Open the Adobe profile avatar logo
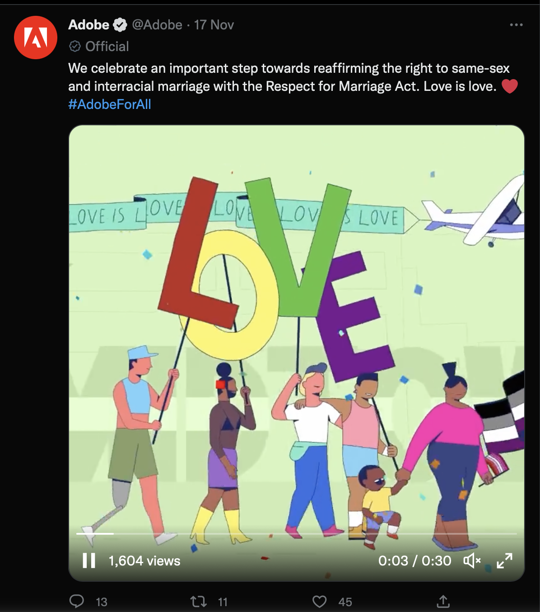 click(36, 38)
